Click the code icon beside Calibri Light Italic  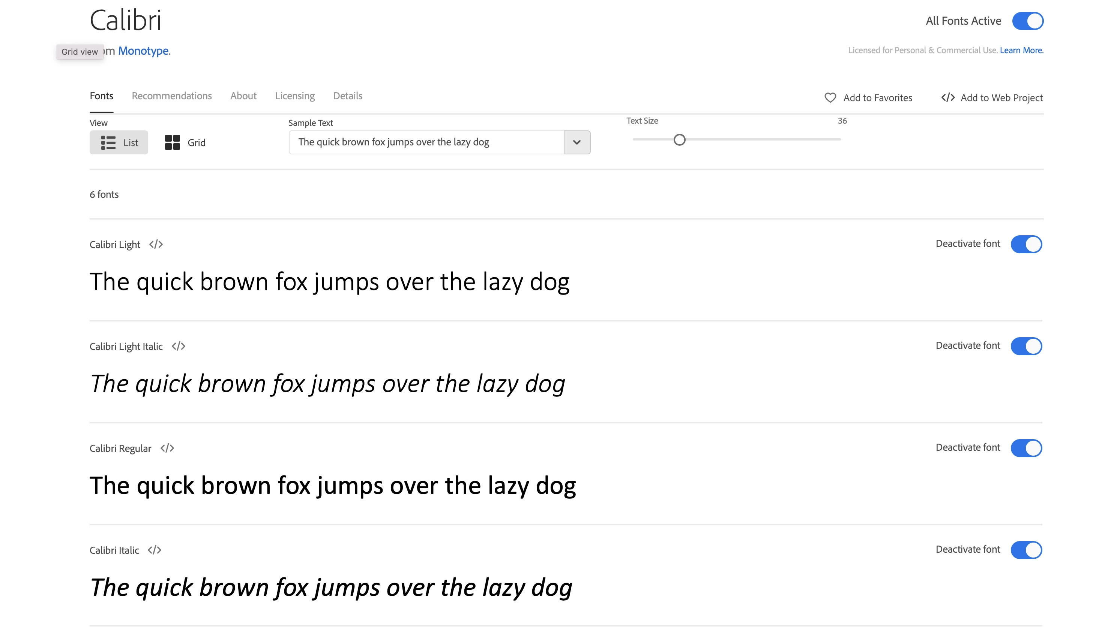click(178, 346)
